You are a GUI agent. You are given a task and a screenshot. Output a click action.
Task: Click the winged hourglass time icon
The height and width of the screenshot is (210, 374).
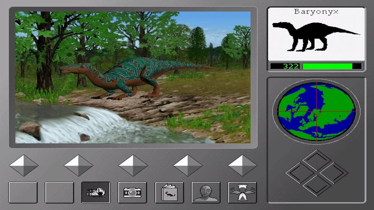coord(242,192)
